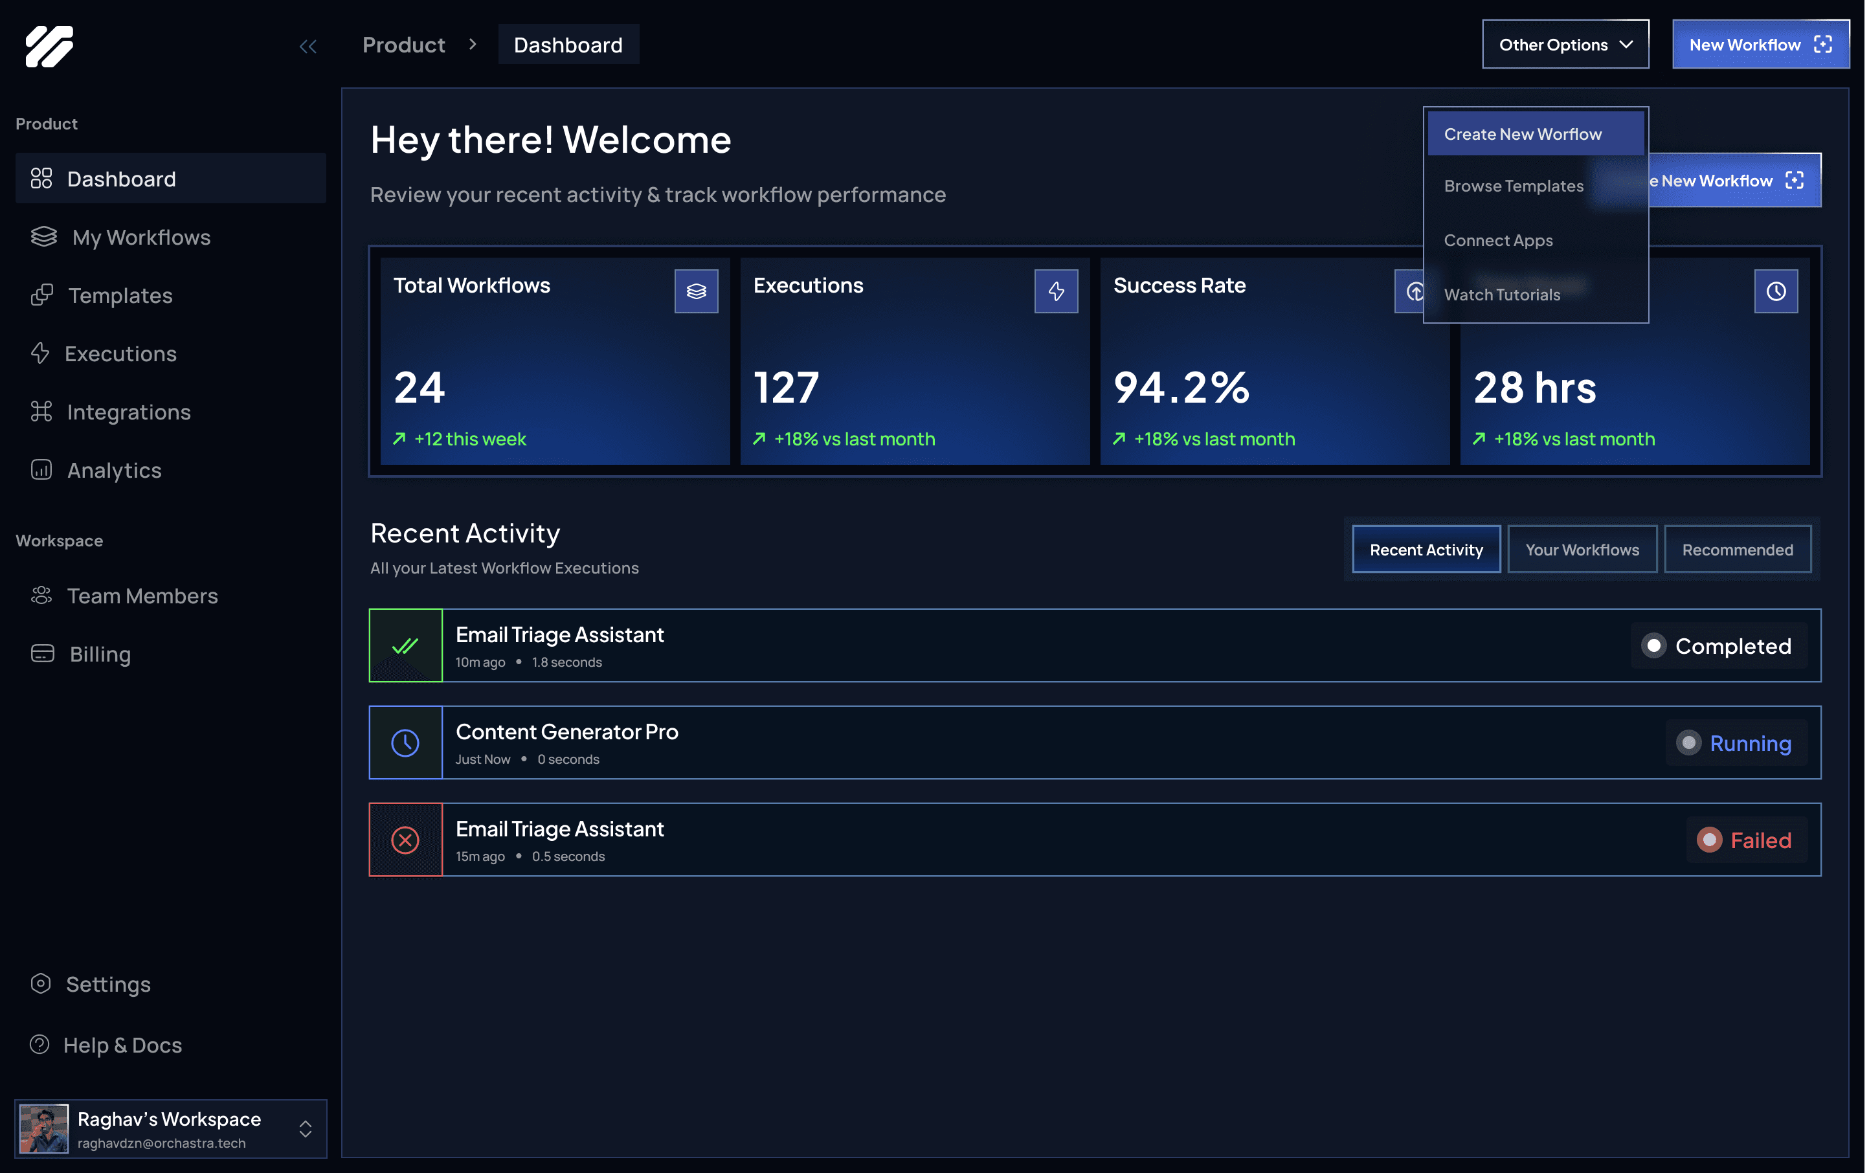
Task: Click the Failed status indicator dot
Action: click(1709, 840)
